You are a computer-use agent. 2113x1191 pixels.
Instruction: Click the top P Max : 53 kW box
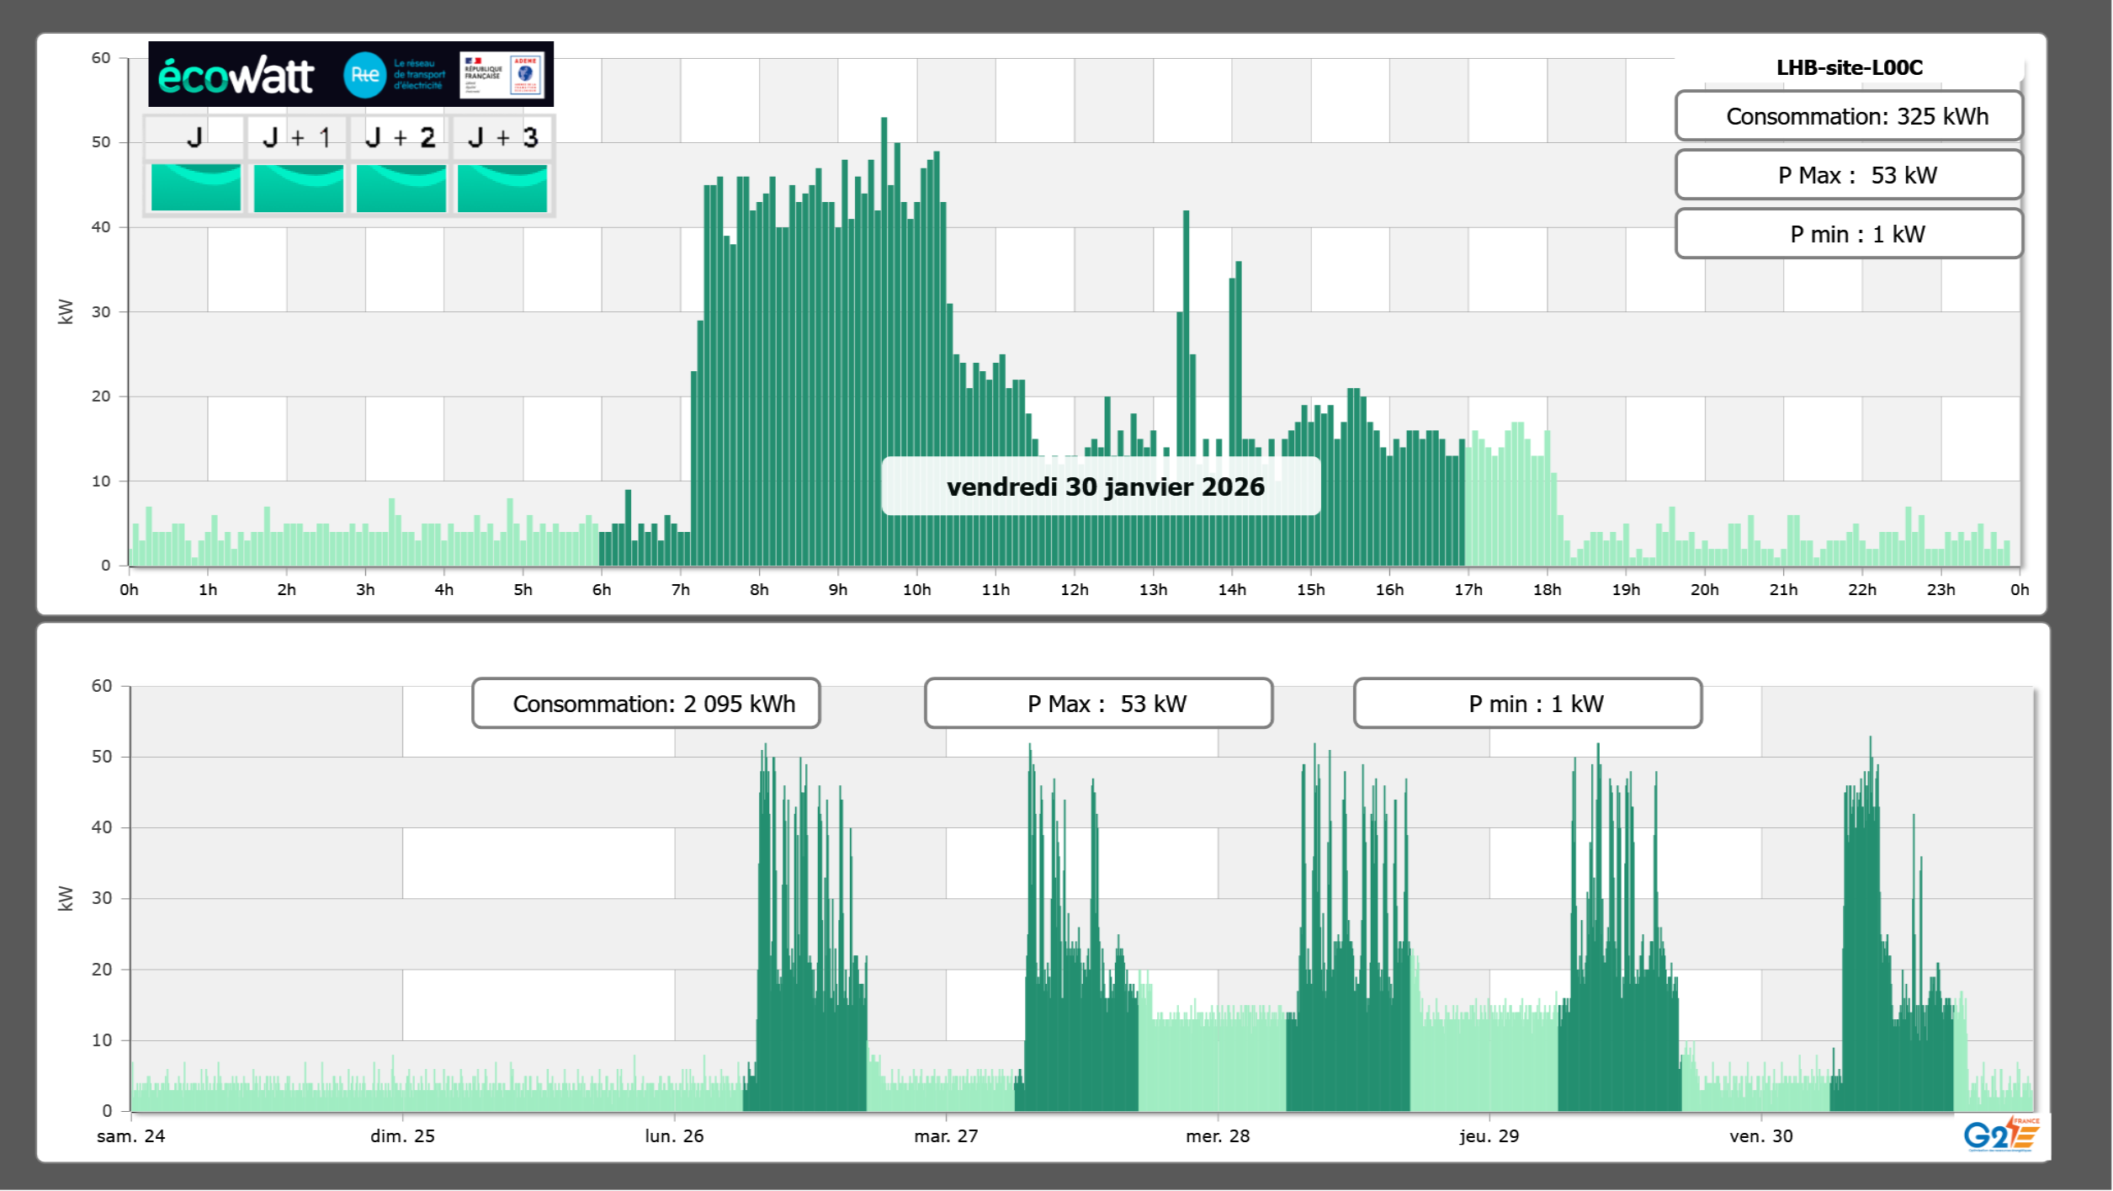point(1848,175)
